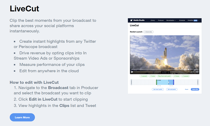Play the Rocket Launch video

(x=132, y=72)
